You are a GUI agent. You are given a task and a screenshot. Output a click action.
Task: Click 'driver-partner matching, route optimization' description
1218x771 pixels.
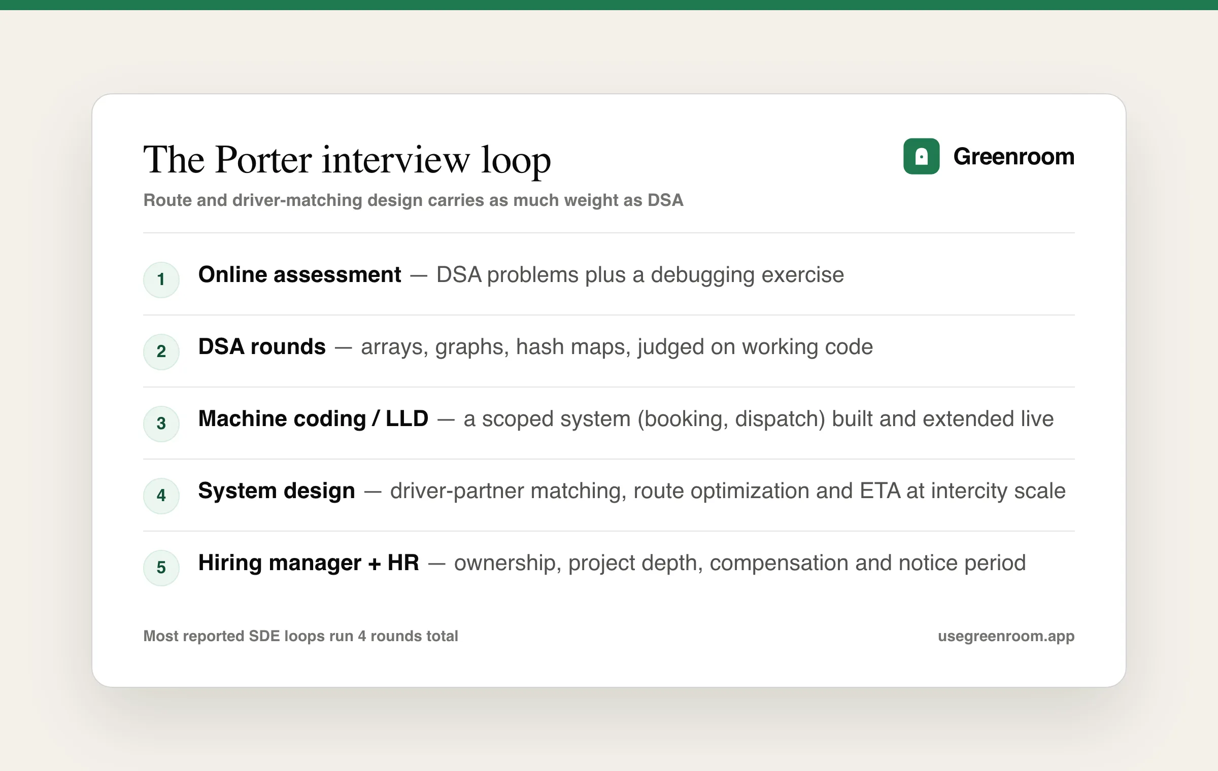(728, 491)
